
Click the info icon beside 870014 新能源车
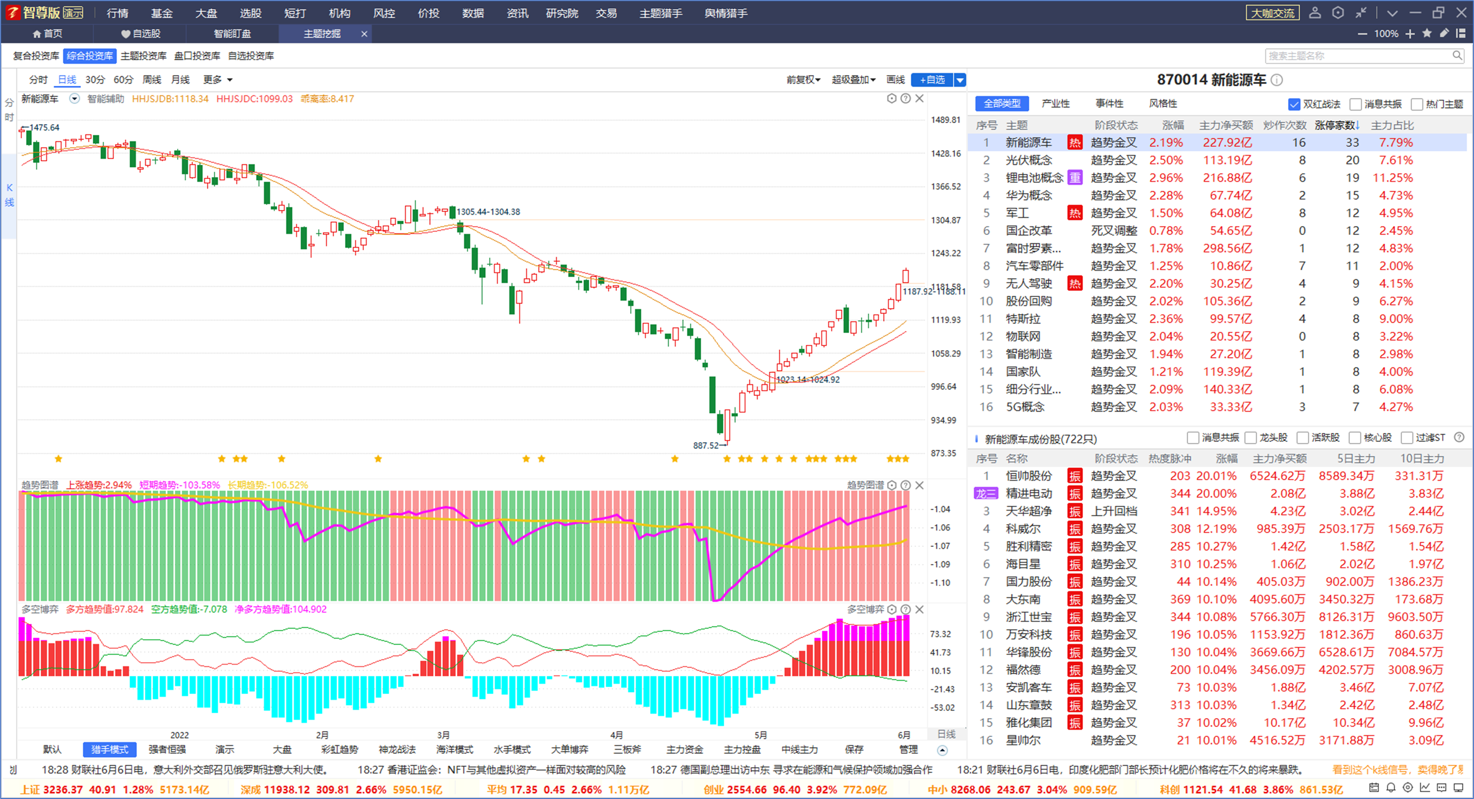(1277, 80)
